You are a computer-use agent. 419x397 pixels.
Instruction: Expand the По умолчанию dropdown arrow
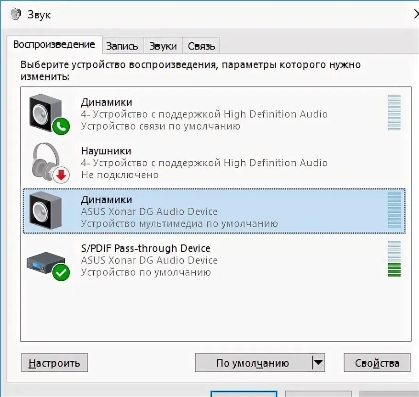pyautogui.click(x=318, y=363)
